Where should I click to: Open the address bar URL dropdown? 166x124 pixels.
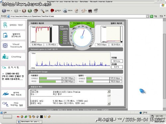[147, 16]
